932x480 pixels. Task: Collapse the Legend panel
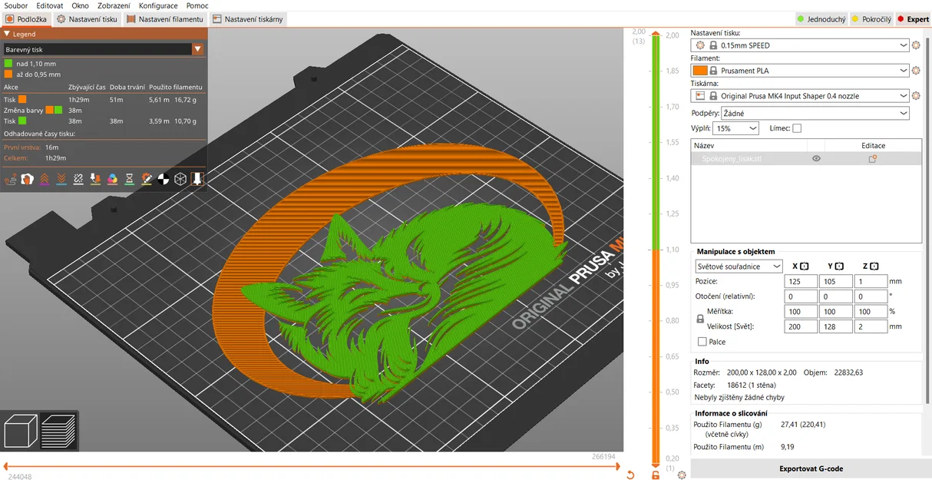[7, 34]
